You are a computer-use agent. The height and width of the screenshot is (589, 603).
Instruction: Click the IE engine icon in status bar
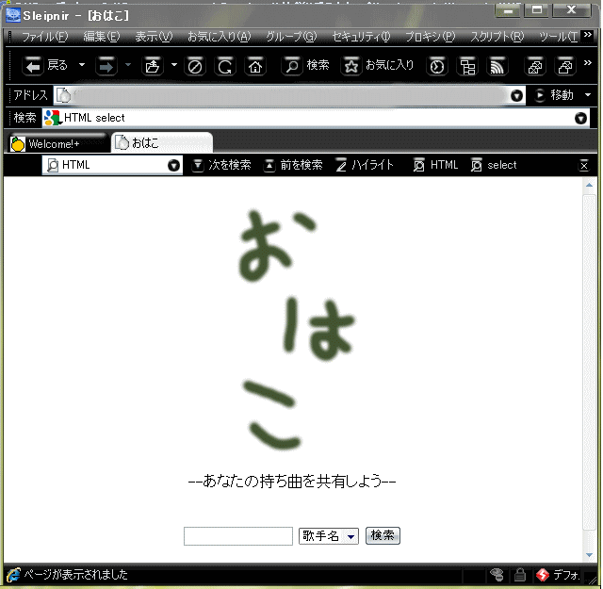click(x=13, y=575)
